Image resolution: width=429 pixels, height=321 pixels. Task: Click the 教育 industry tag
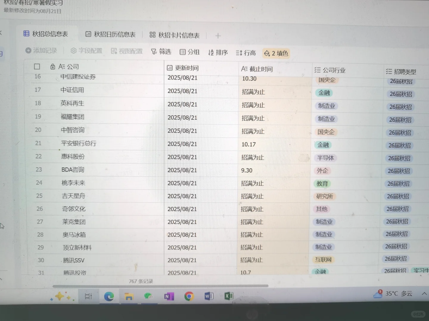tap(322, 184)
